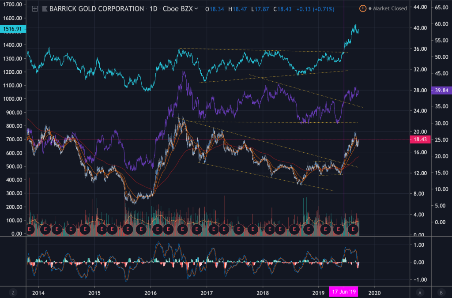The height and width of the screenshot is (298, 452).
Task: Click the A auto-scale button
Action: pyautogui.click(x=420, y=293)
